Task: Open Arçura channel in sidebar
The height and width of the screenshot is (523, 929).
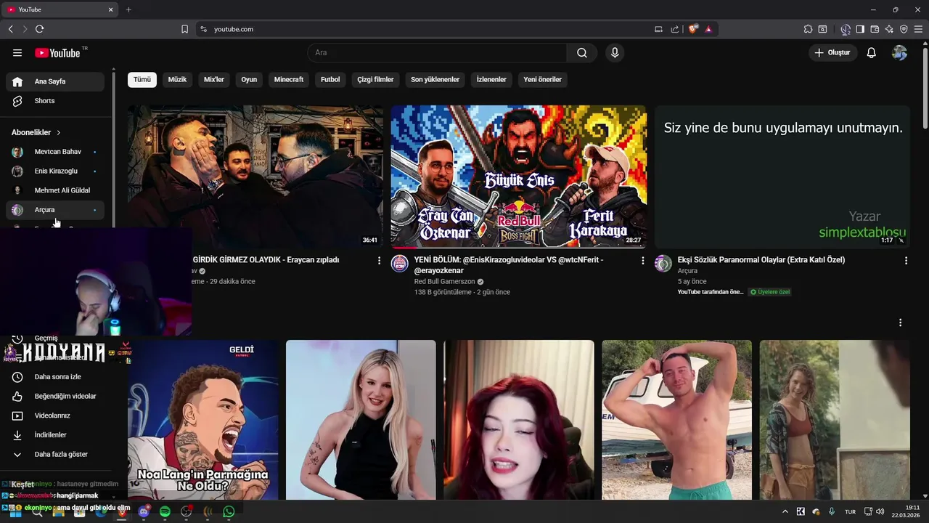Action: [55, 210]
